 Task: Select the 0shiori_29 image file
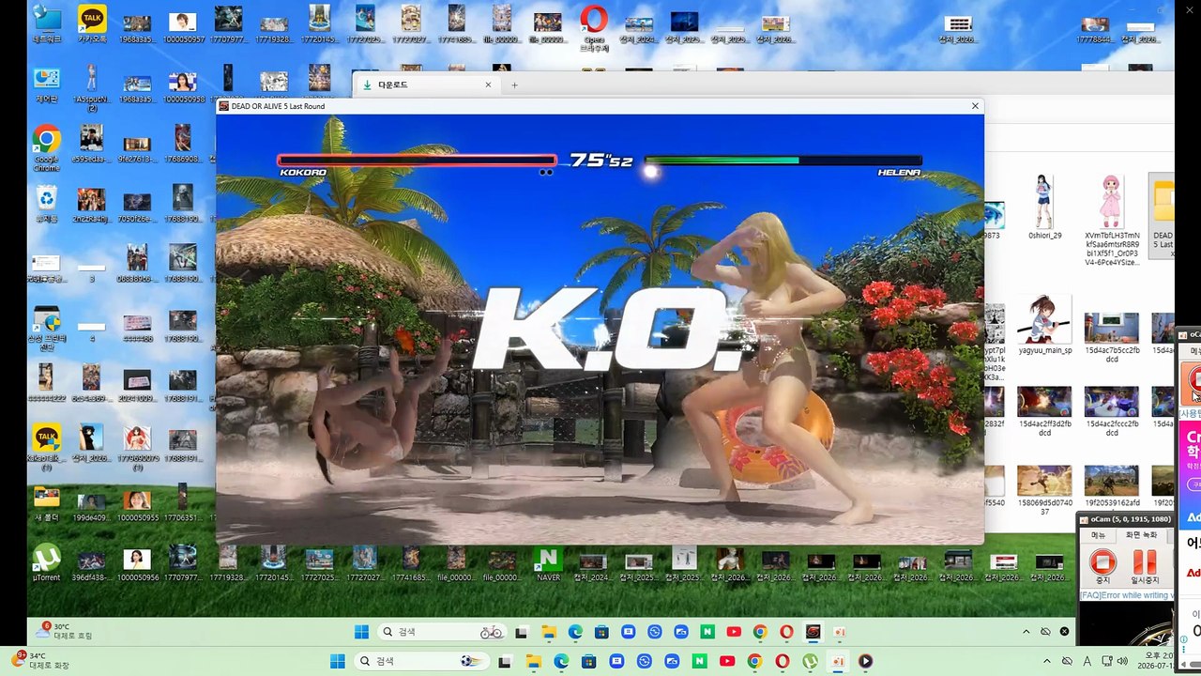[1044, 207]
